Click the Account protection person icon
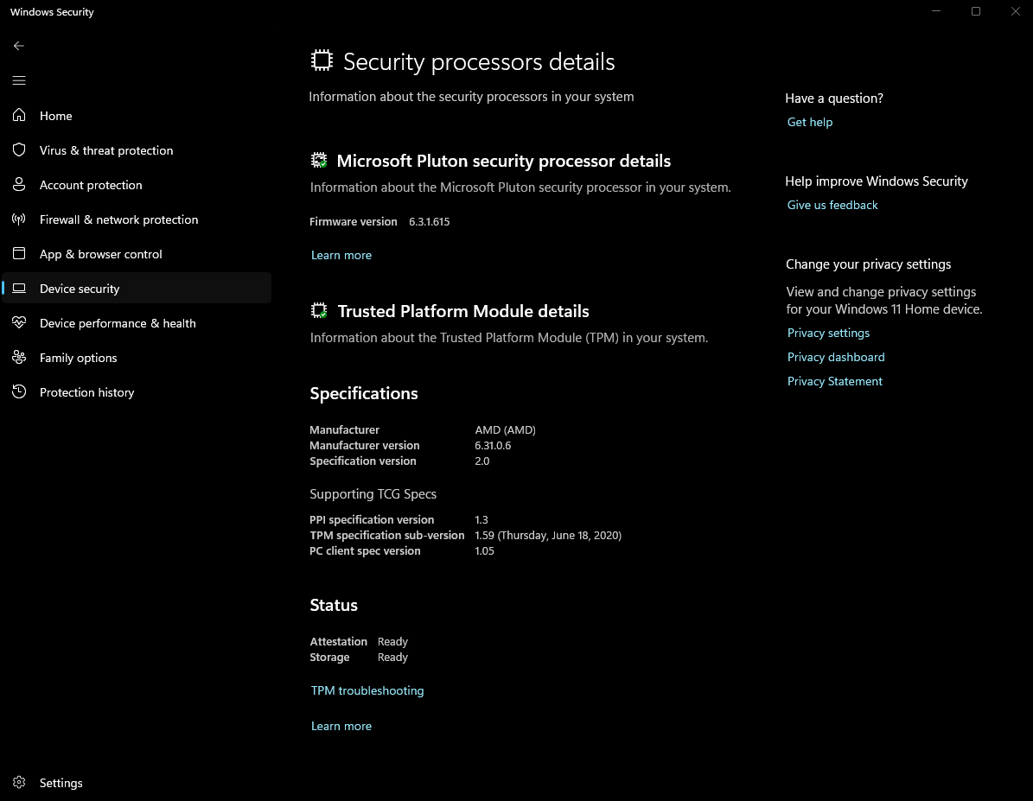The height and width of the screenshot is (801, 1033). pos(19,185)
